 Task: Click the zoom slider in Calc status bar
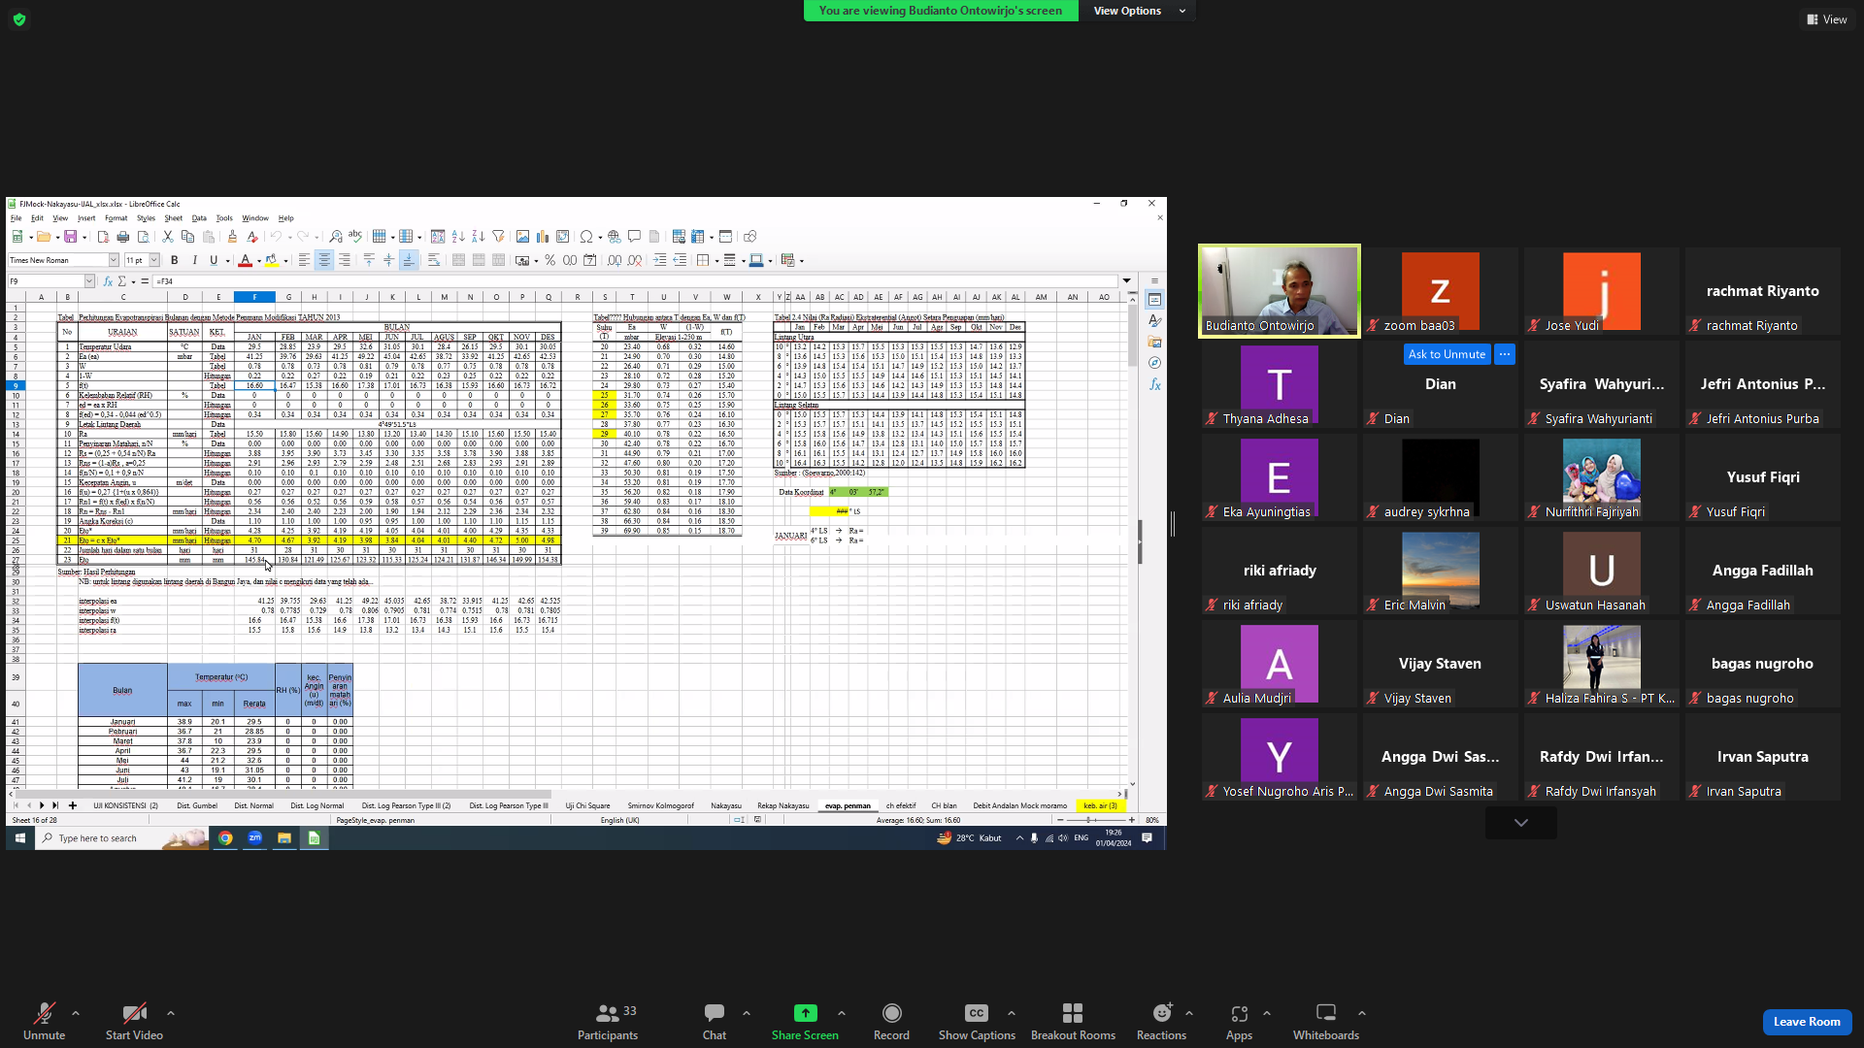1095,820
